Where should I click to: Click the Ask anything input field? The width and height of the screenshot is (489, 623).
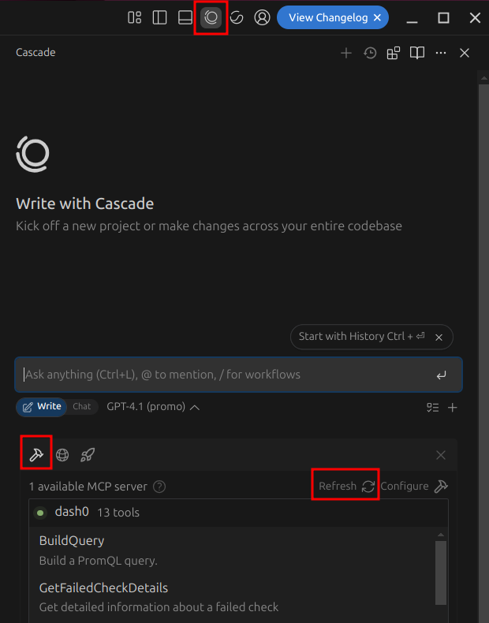click(225, 375)
